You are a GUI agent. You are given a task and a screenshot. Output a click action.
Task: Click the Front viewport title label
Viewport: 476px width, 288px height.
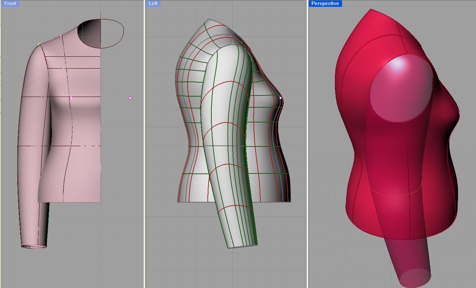click(10, 3)
